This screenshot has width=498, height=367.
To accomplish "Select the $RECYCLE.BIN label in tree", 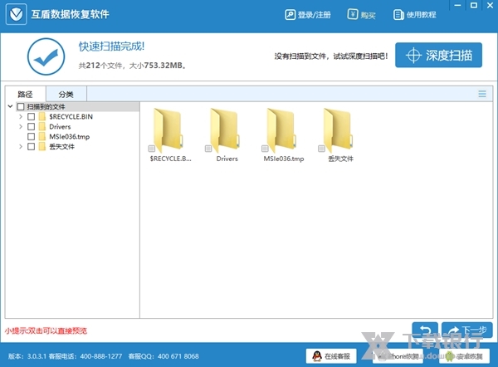I will pyautogui.click(x=71, y=116).
